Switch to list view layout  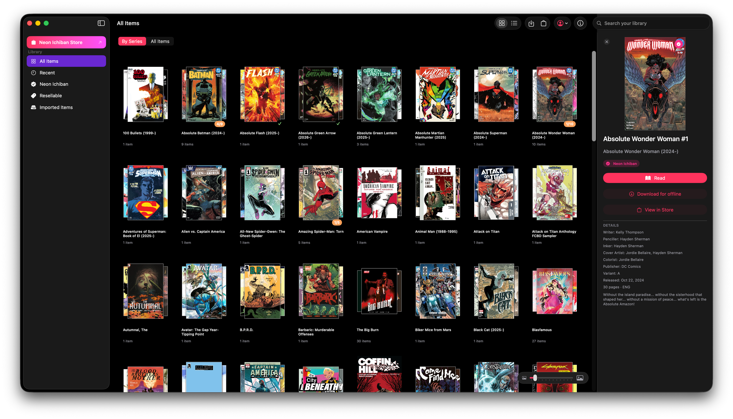pos(514,23)
